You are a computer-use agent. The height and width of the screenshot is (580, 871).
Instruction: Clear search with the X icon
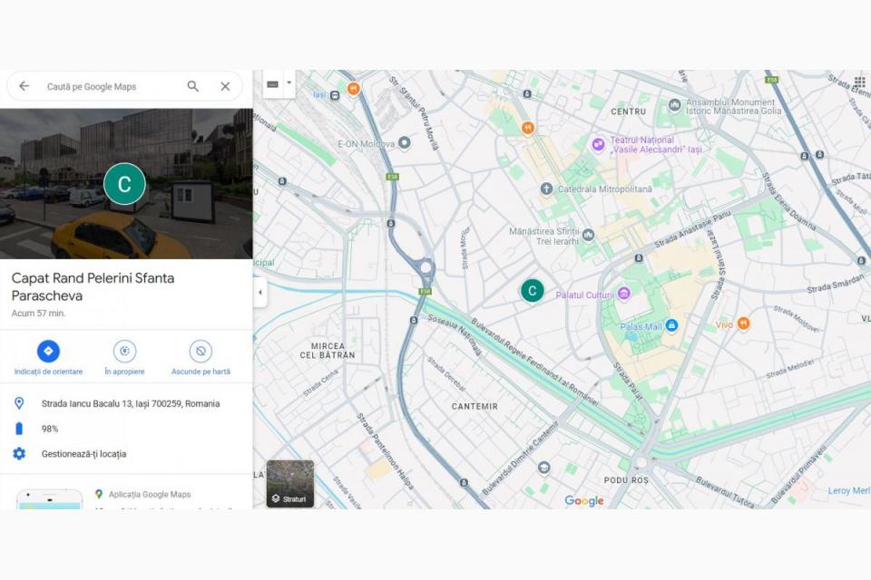pos(225,86)
